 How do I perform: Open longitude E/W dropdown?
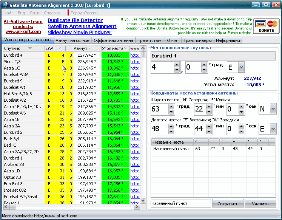[273, 129]
